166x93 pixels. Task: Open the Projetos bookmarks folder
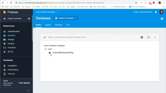71,7
